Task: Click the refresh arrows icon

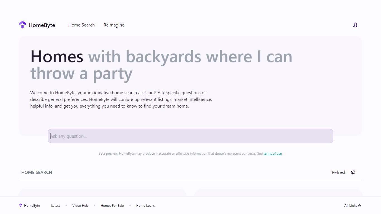Action: (353, 172)
